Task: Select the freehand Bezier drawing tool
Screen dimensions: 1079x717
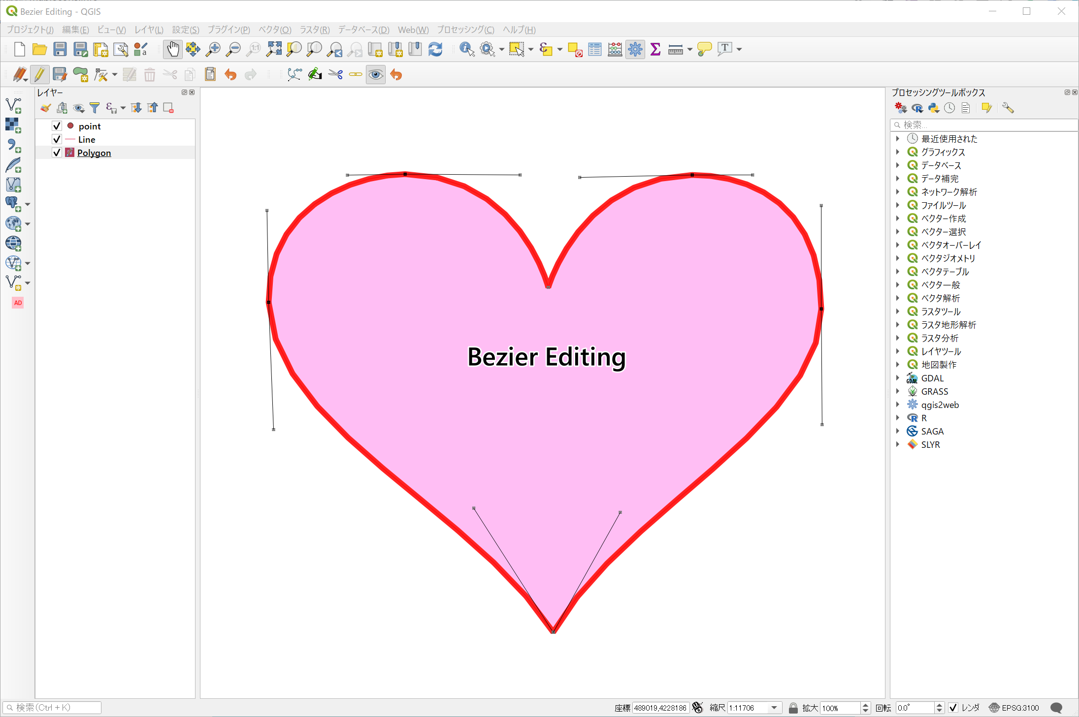Action: [x=315, y=74]
